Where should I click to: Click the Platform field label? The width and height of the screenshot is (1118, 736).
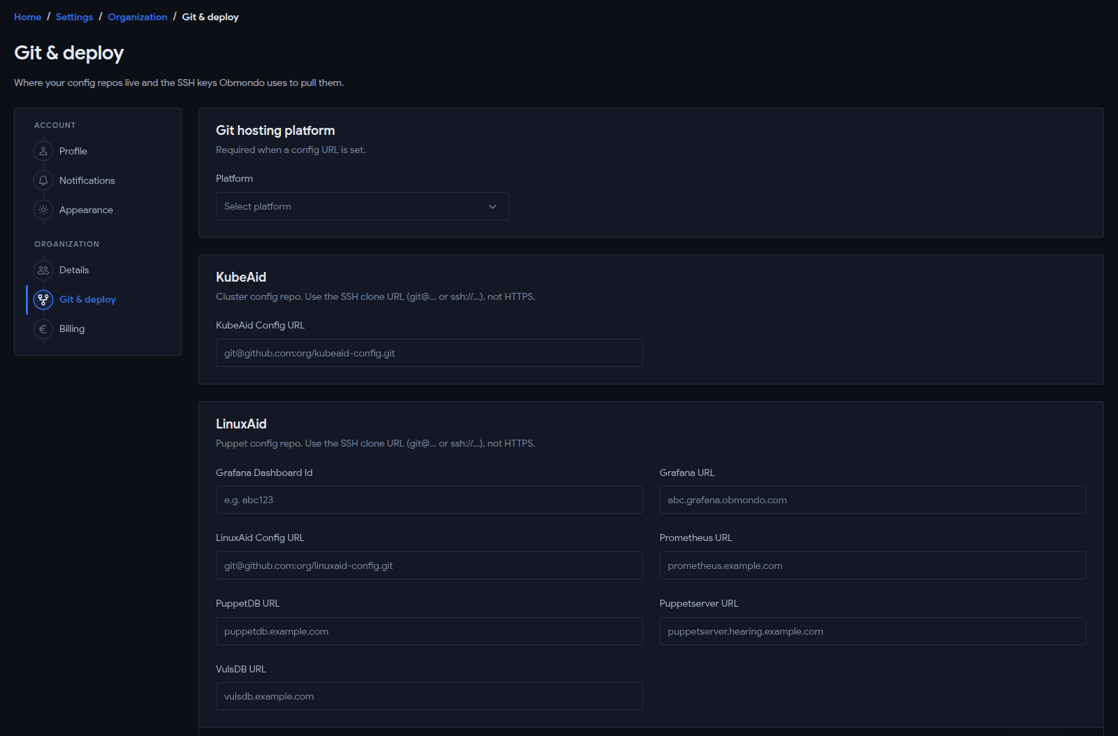(234, 178)
